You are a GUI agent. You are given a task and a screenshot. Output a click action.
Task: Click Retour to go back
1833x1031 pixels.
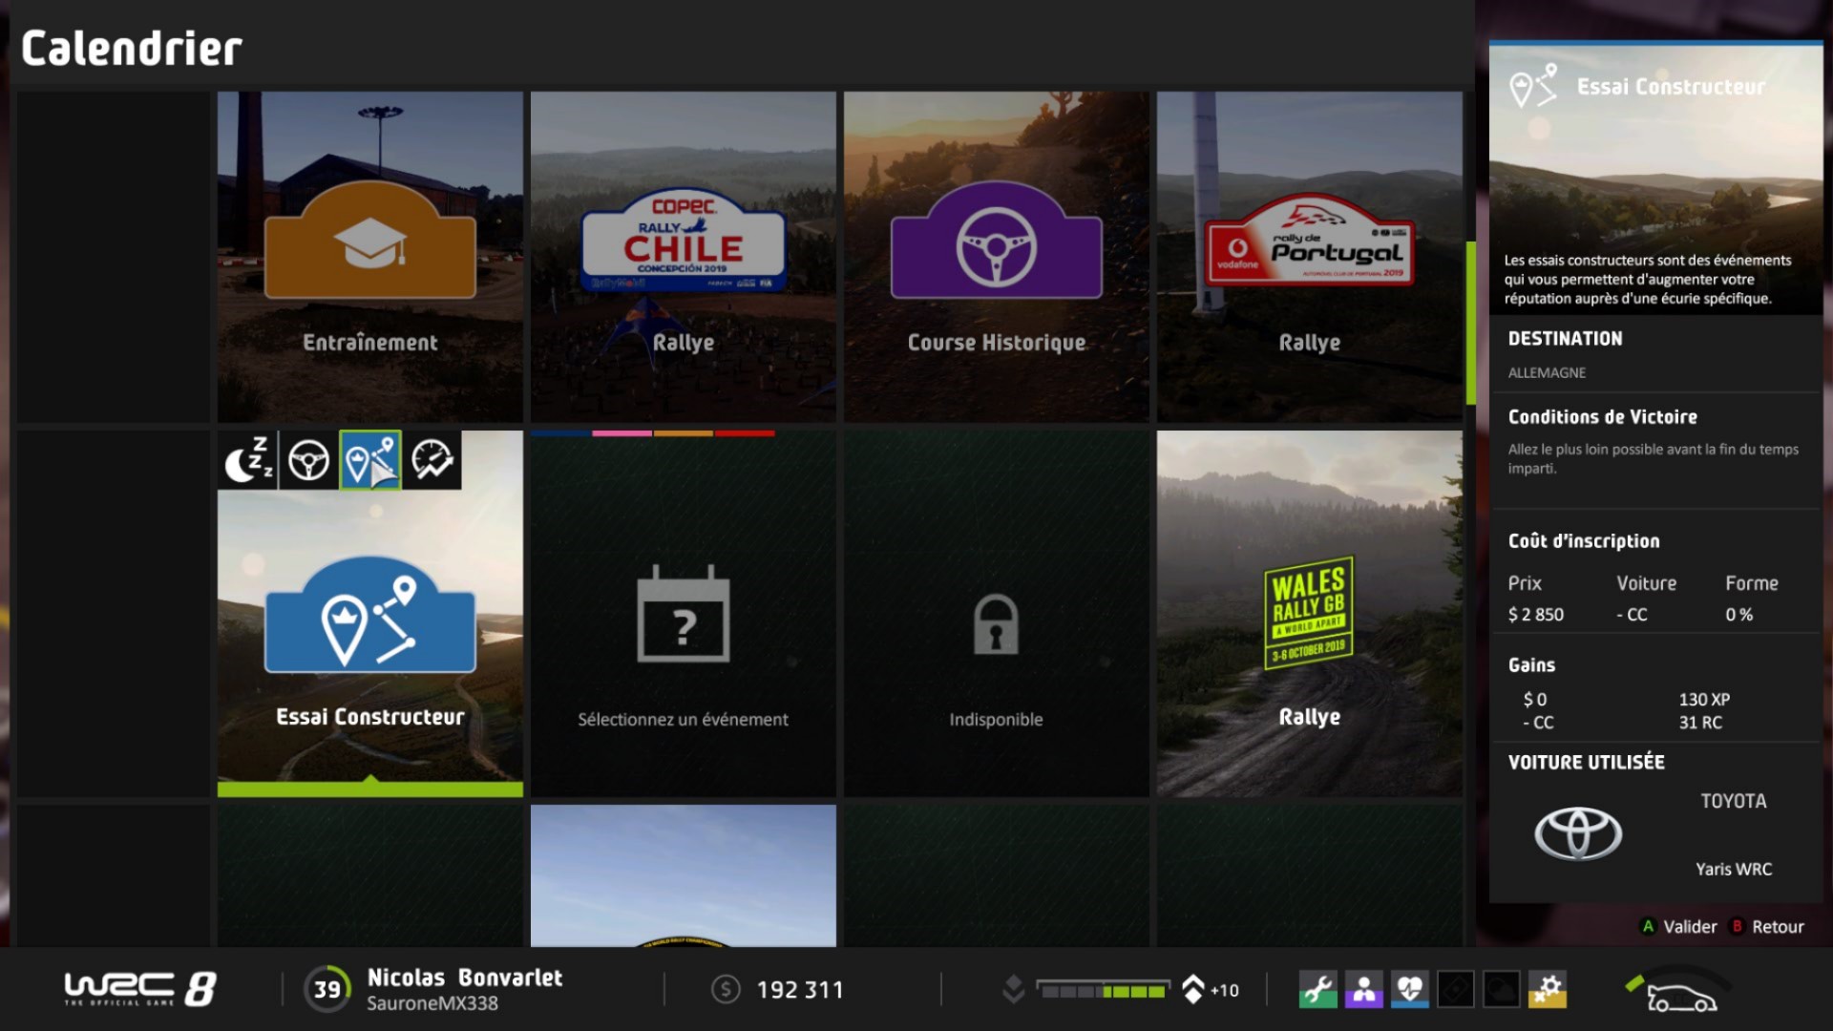1778,926
